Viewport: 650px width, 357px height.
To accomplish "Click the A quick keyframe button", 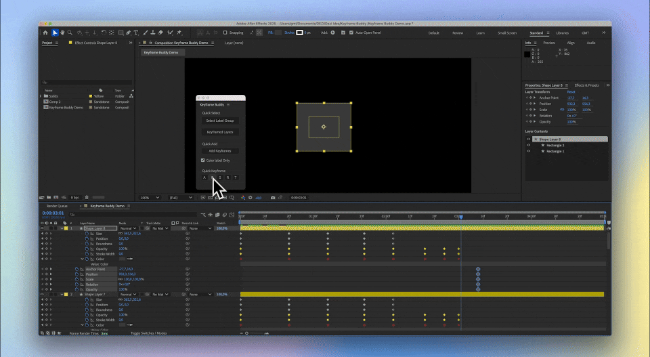I will 204,177.
